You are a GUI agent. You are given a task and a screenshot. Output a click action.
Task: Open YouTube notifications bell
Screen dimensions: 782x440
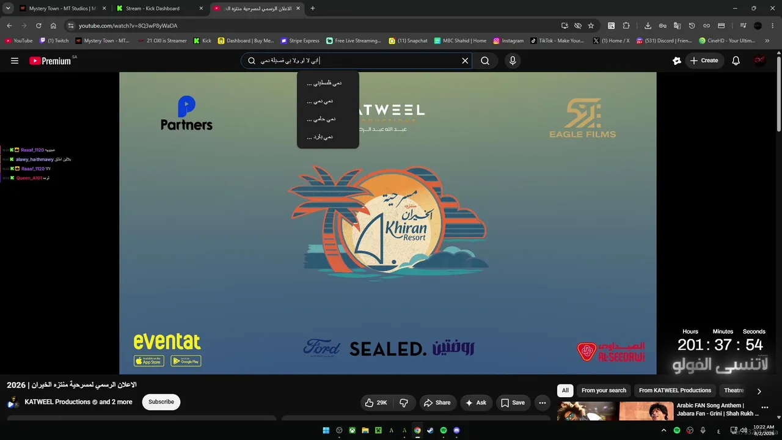[x=736, y=61]
